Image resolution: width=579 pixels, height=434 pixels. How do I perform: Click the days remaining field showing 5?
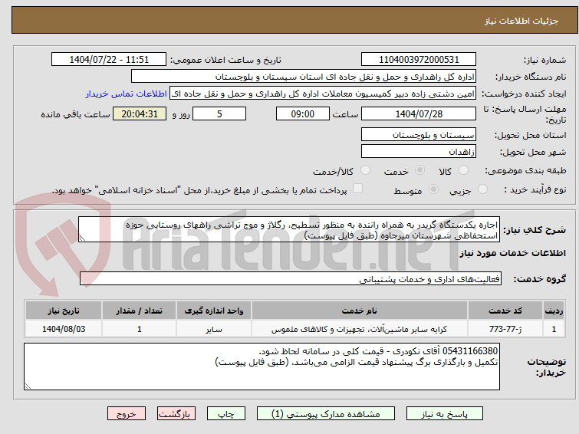pos(219,113)
